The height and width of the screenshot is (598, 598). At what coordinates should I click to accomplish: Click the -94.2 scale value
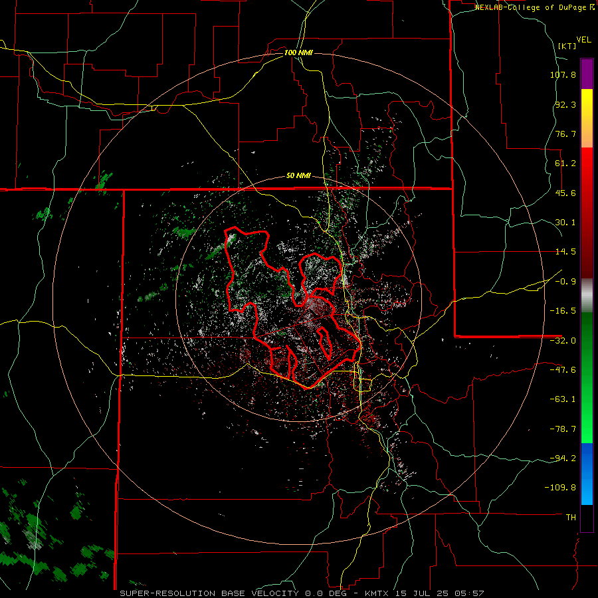coord(563,458)
